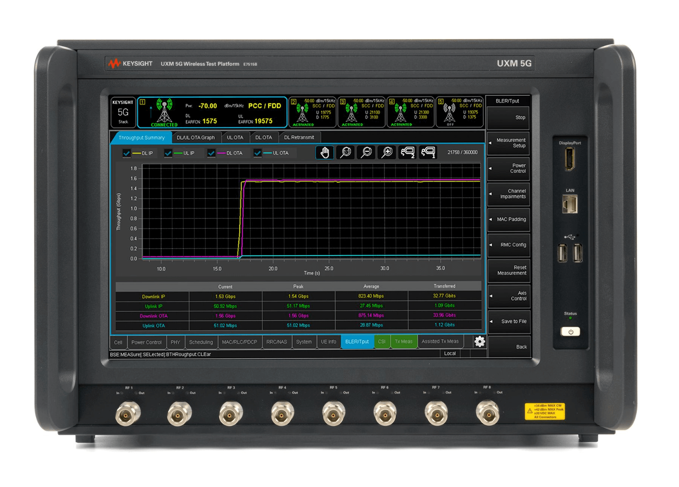Select the marker 2 icon

(407, 153)
